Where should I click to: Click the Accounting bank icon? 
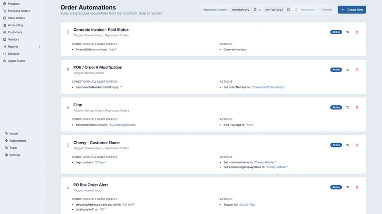pyautogui.click(x=5, y=25)
